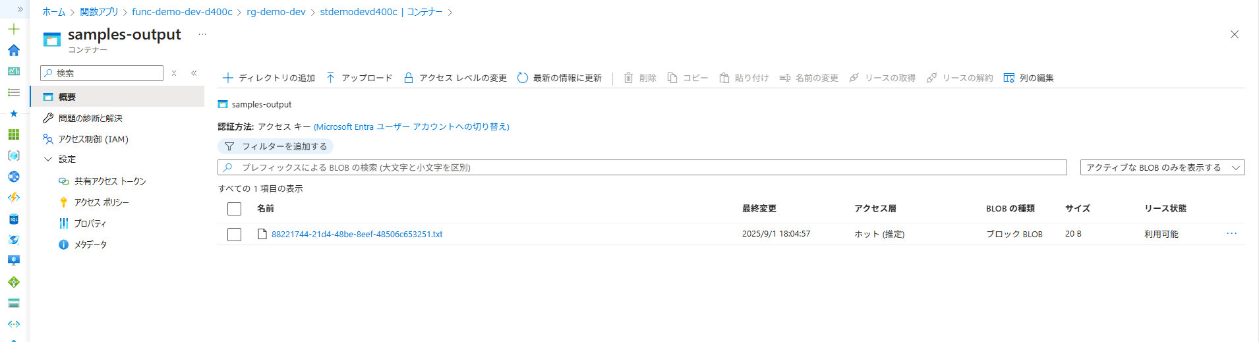Open Resource groups cube icon in sidebar

click(14, 156)
